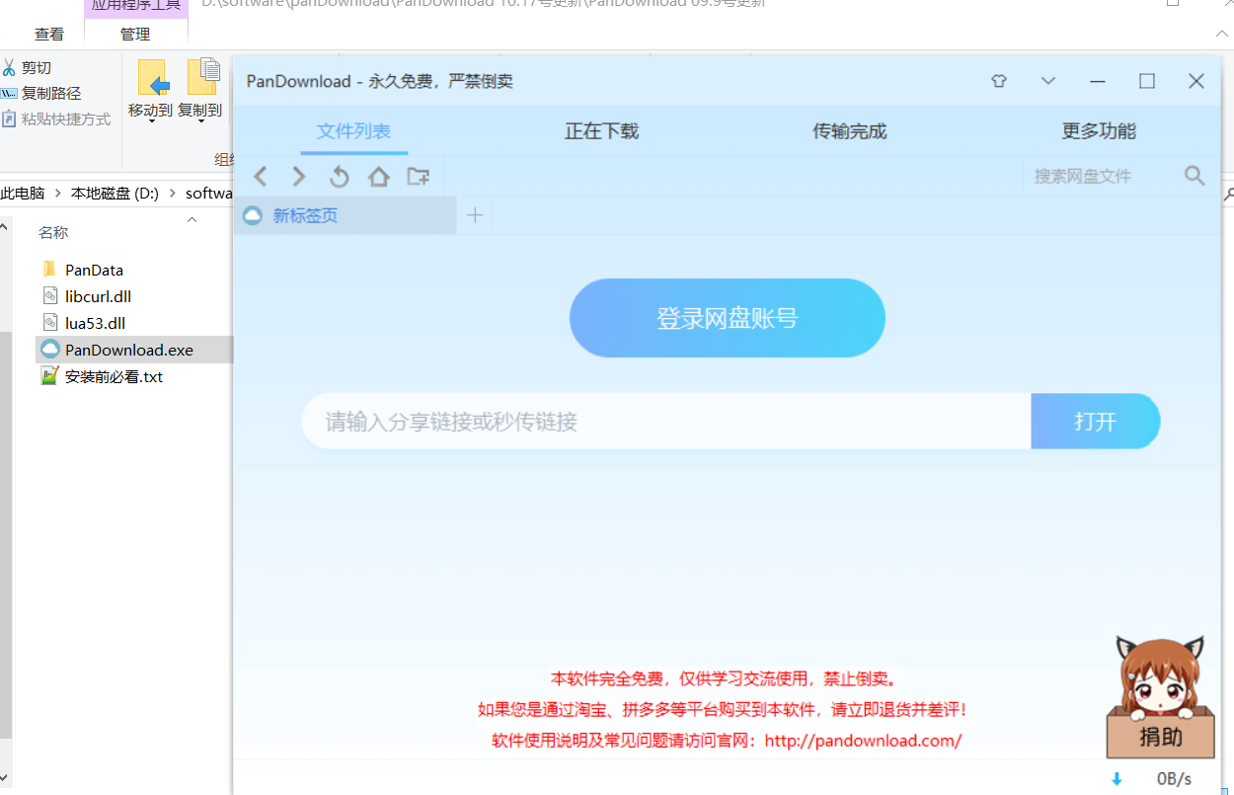Open the 查看 ribbon tab in Explorer
Viewport: 1234px width, 795px height.
49,35
